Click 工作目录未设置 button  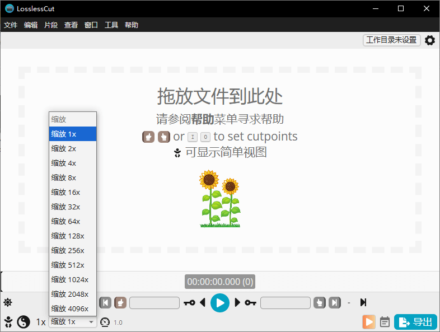(x=391, y=40)
